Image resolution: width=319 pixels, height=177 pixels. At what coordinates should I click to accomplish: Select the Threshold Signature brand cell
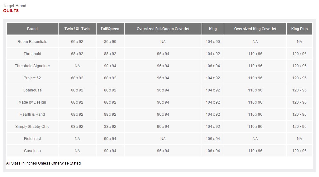coord(32,66)
